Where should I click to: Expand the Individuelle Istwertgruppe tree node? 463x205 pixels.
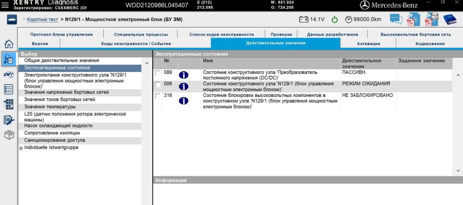pos(21,149)
